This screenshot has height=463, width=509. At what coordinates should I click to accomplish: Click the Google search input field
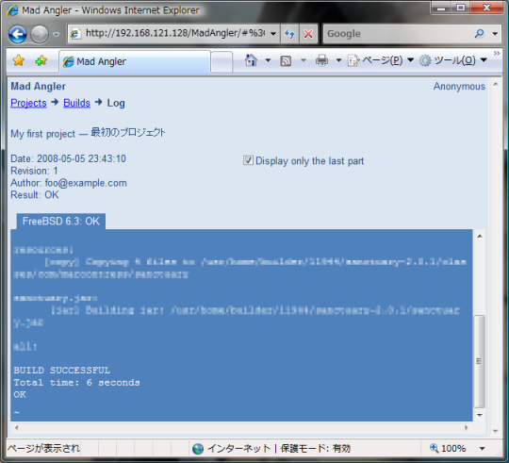pos(399,33)
